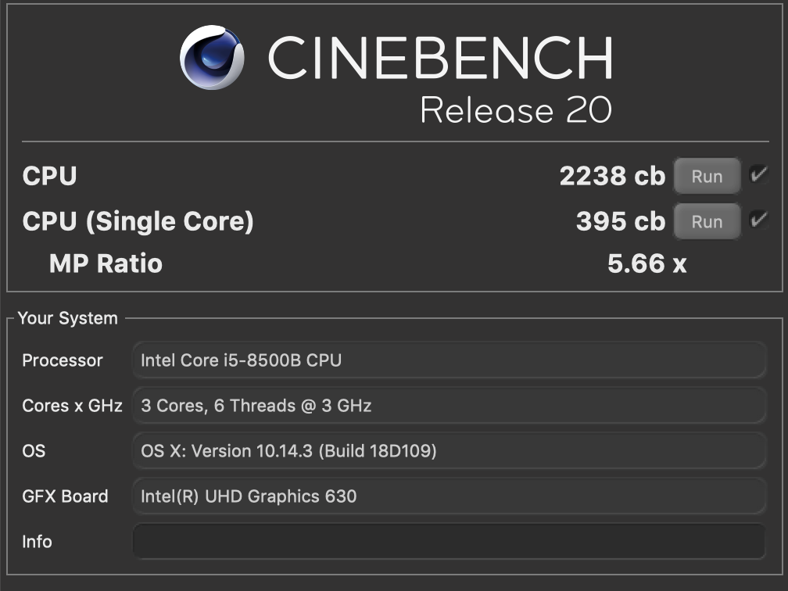Click the CINEBENCH title text

(x=439, y=58)
